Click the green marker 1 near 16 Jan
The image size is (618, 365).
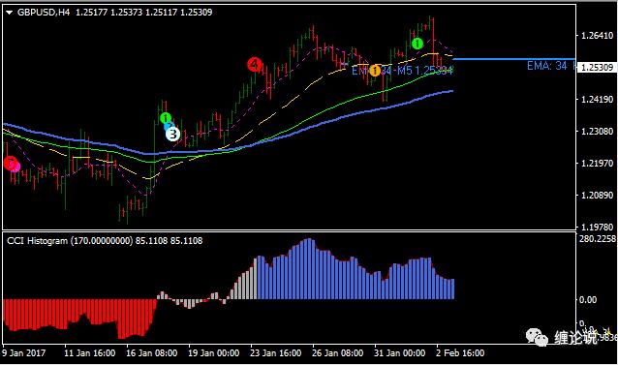[166, 117]
